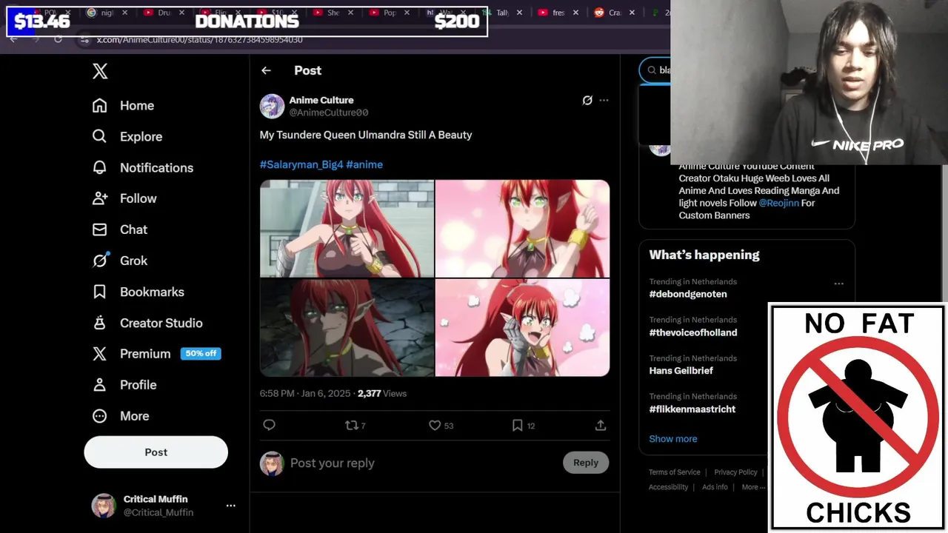The width and height of the screenshot is (948, 533).
Task: Open trending topic #debondgenoten
Action: pos(688,294)
